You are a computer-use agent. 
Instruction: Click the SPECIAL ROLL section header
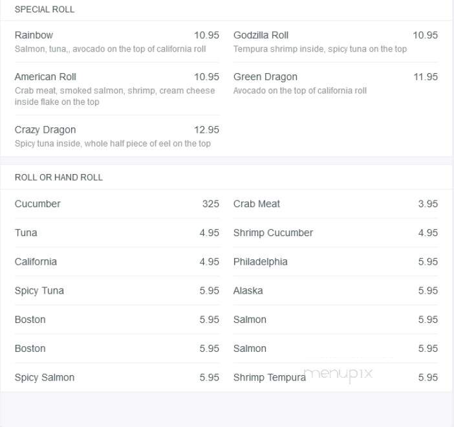pos(45,9)
